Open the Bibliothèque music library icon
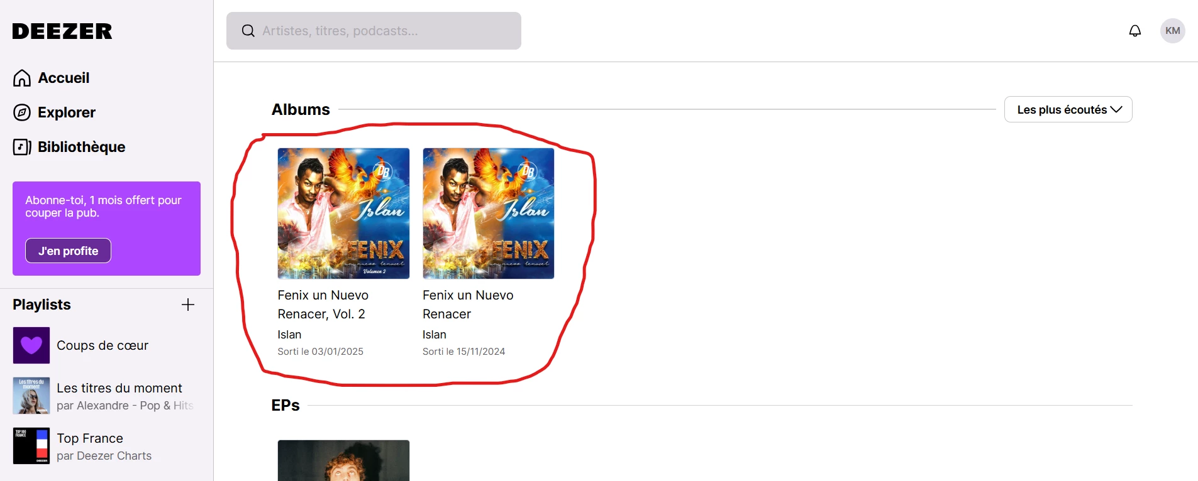The image size is (1198, 481). tap(22, 147)
